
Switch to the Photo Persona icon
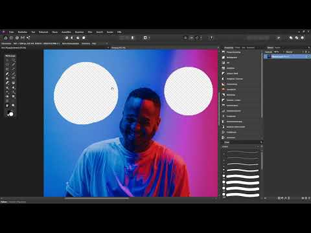[6, 38]
